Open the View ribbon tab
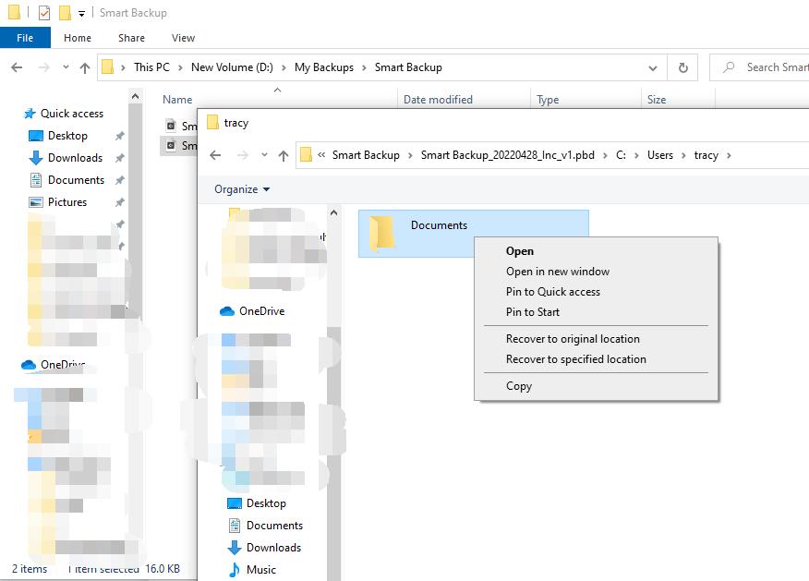 pyautogui.click(x=183, y=38)
